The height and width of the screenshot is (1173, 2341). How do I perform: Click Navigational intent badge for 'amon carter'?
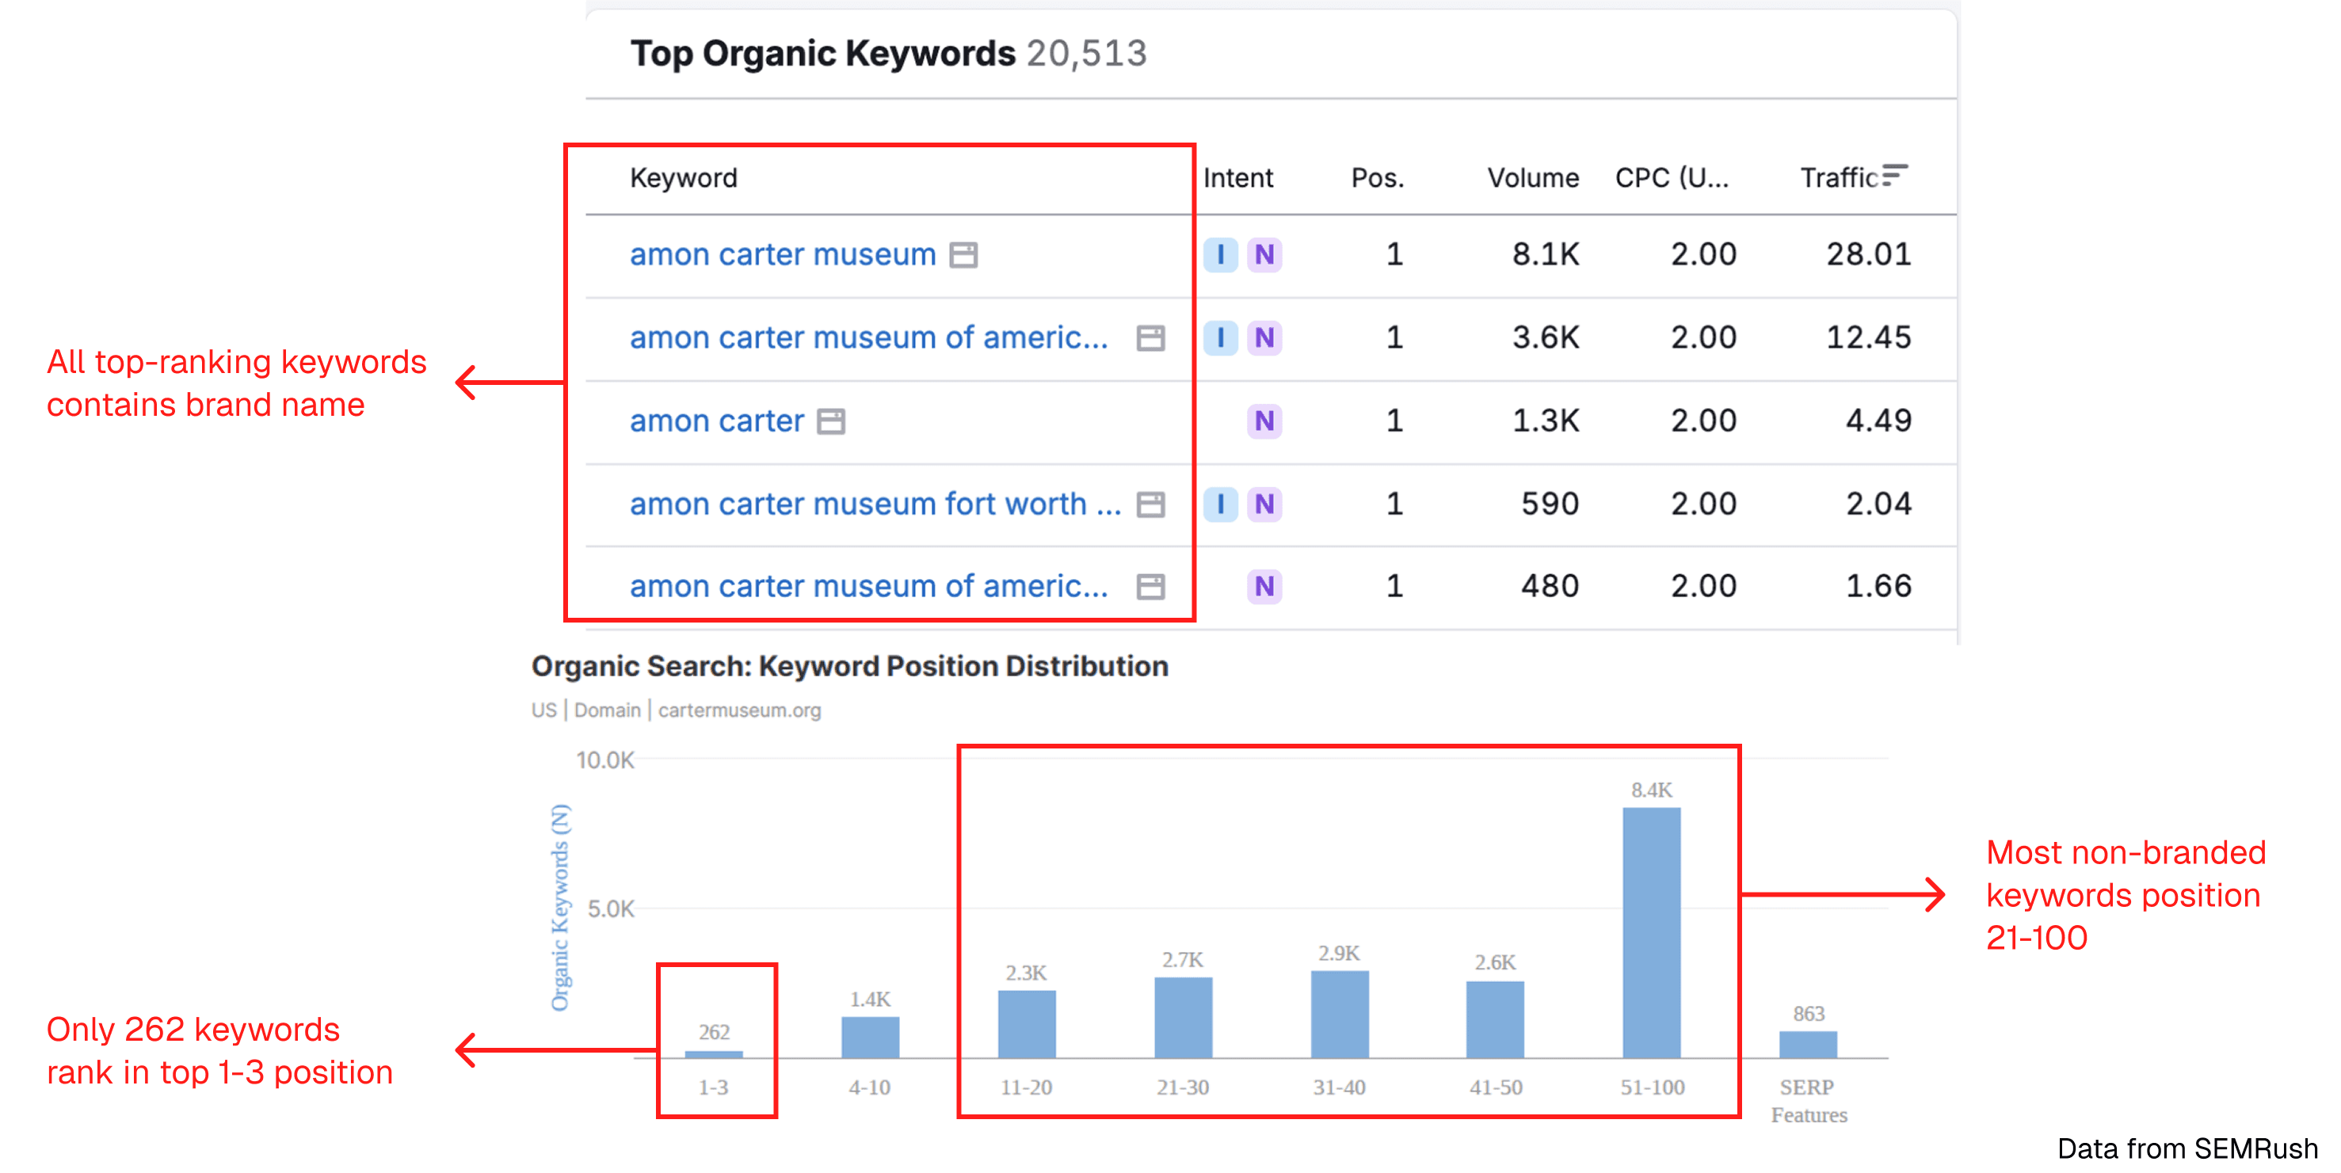pyautogui.click(x=1264, y=421)
